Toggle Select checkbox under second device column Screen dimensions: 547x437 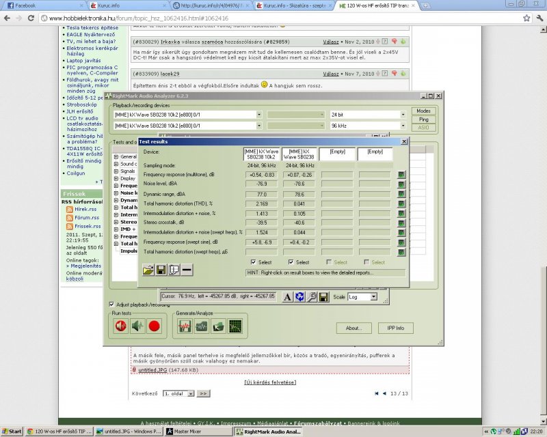pos(291,262)
